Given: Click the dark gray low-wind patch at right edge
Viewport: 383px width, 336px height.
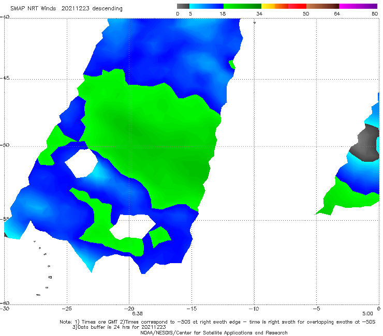Looking at the screenshot, I should [365, 144].
